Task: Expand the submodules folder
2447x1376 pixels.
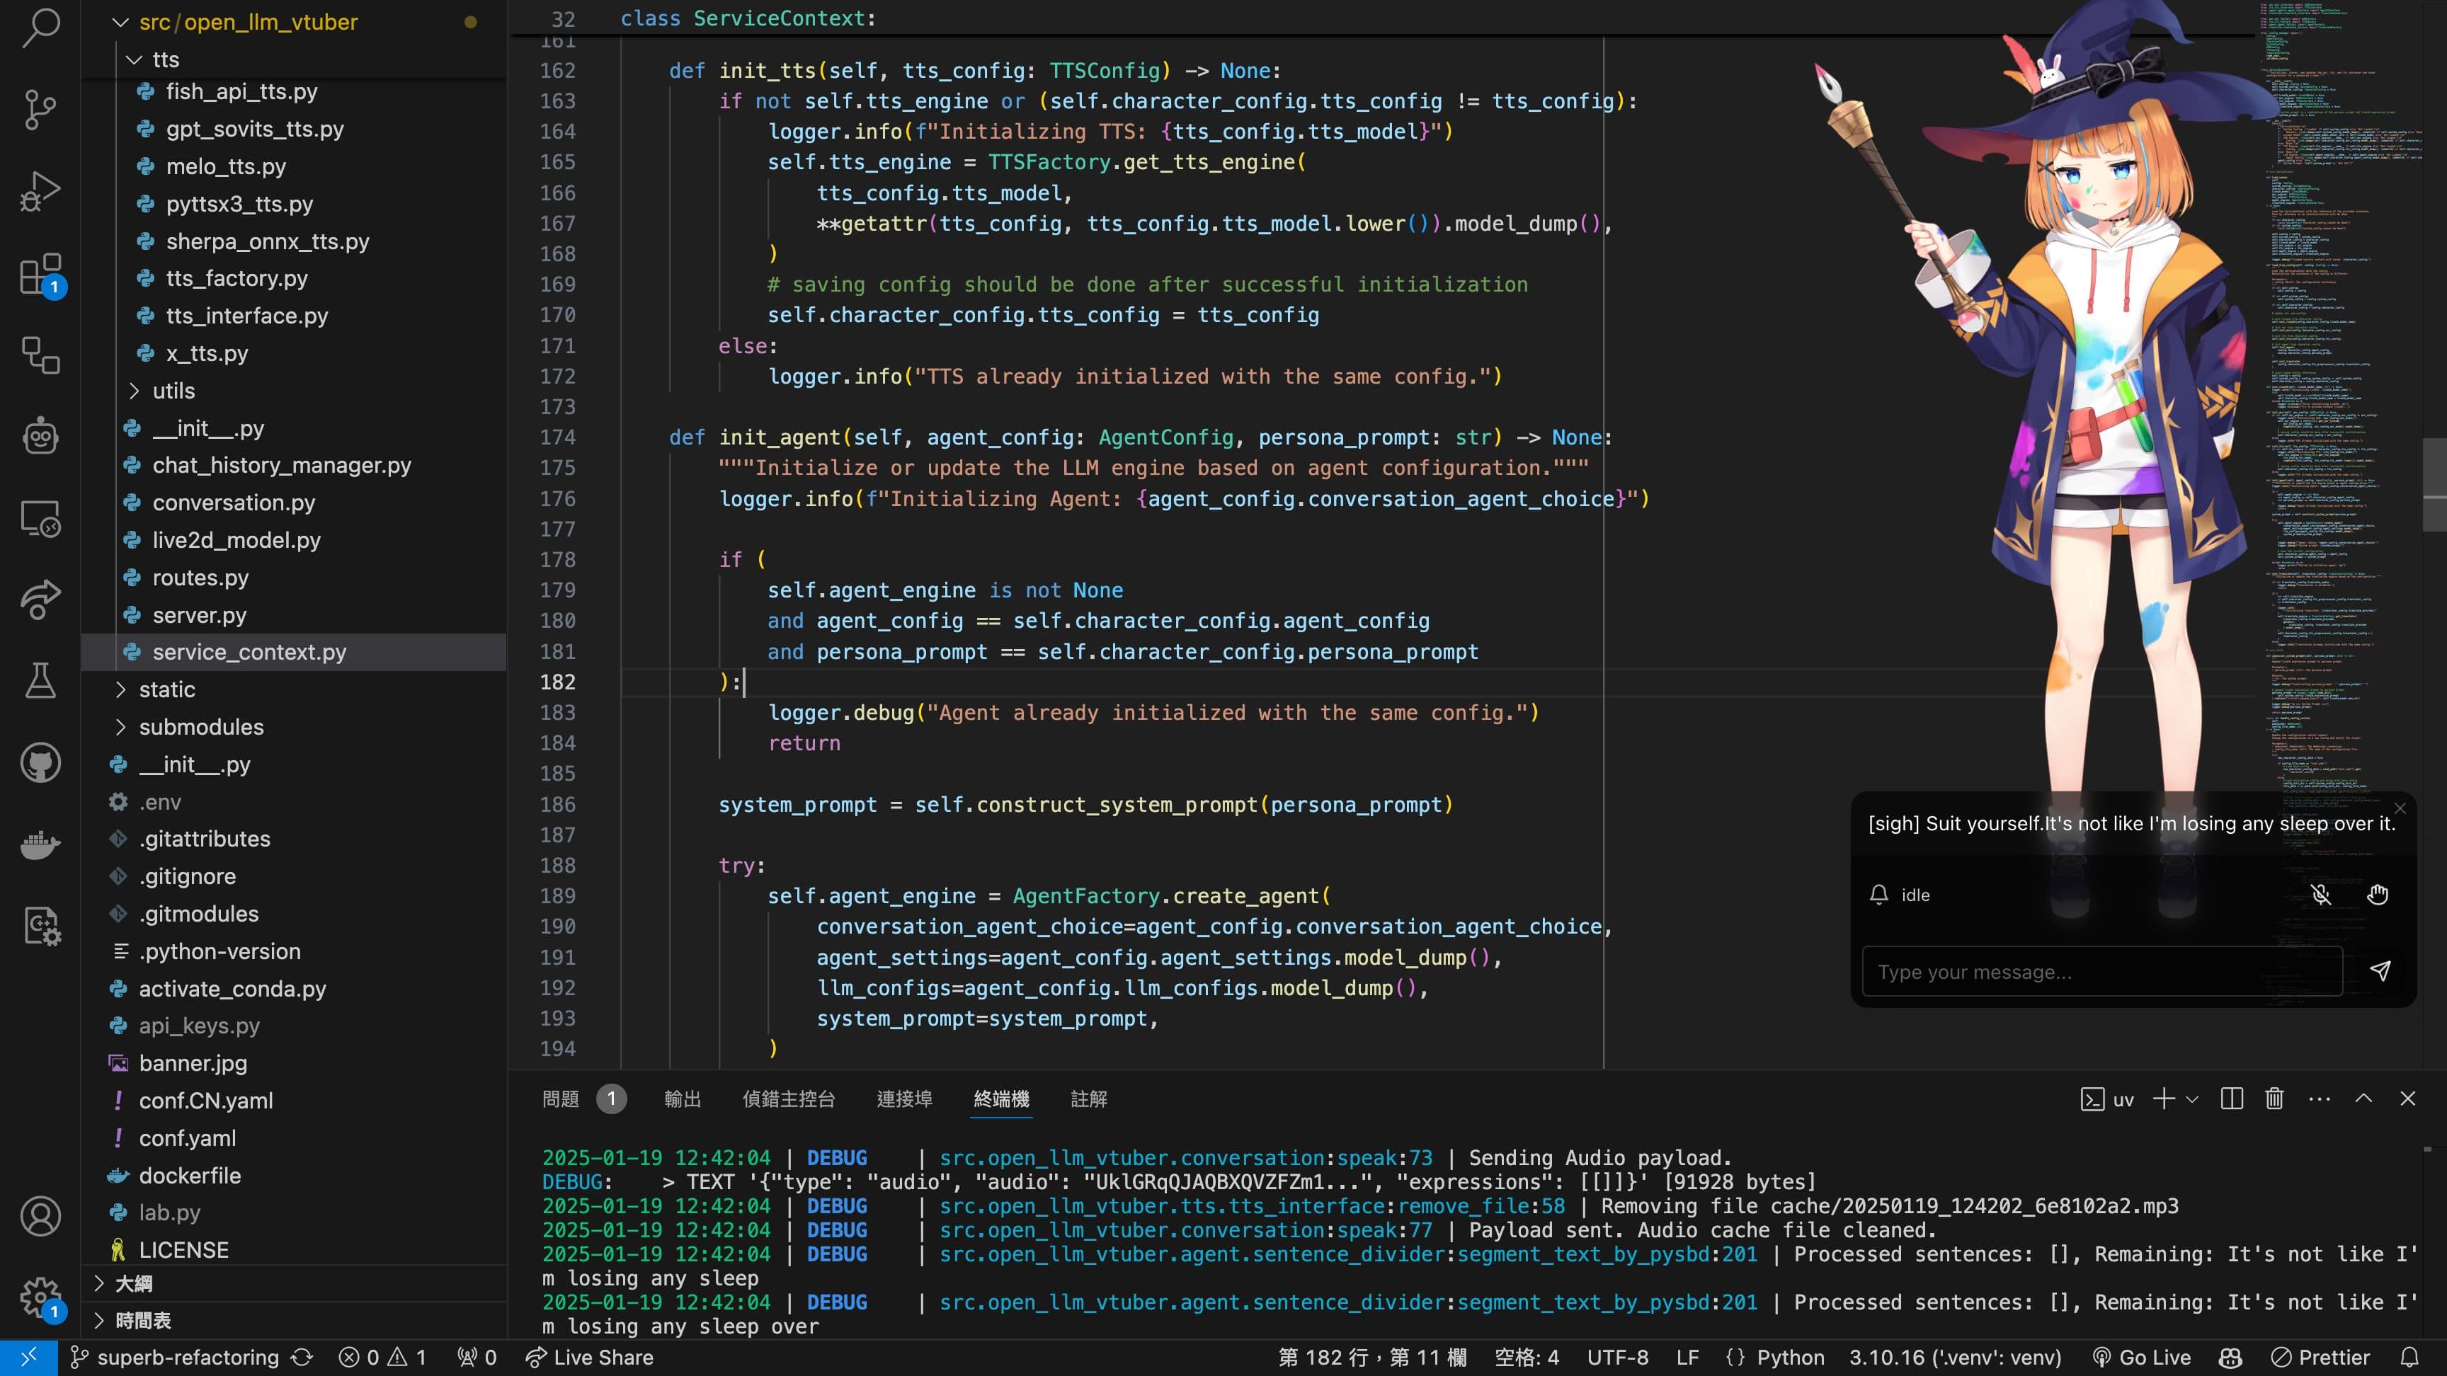Action: (120, 726)
